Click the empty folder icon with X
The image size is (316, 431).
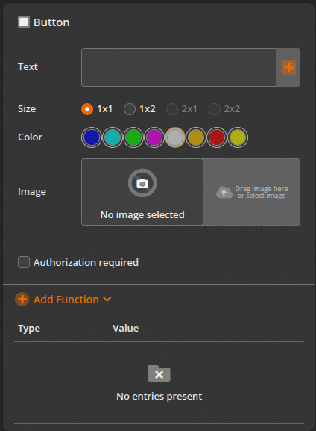[x=159, y=373]
